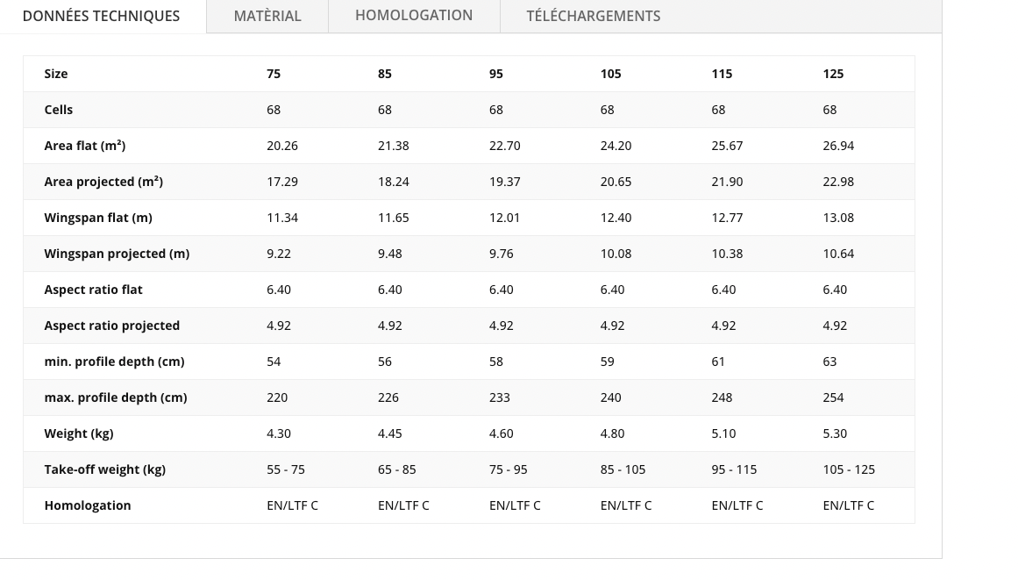The image size is (1018, 580).
Task: Click Weight value 4.45
Action: pos(389,433)
